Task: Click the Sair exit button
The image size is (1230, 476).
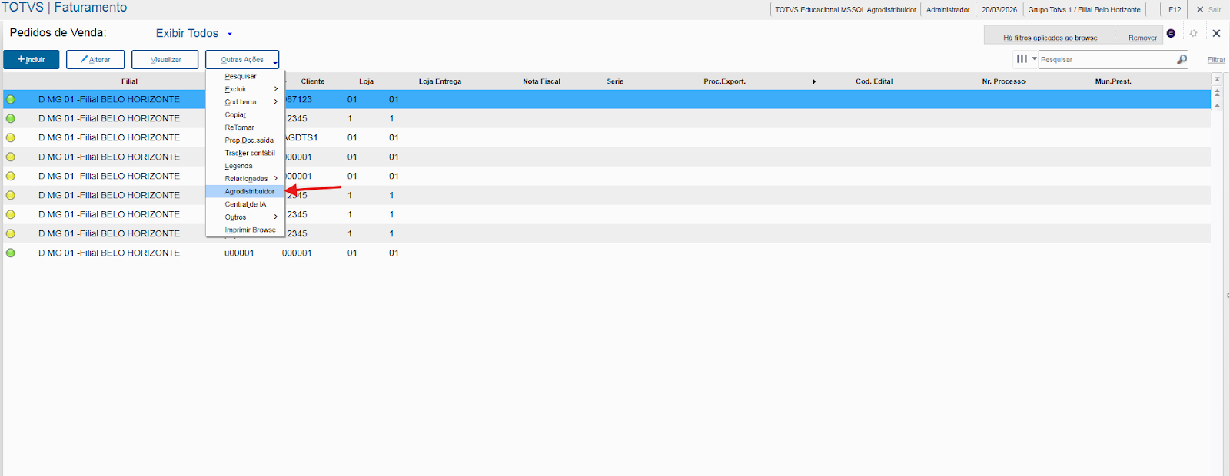Action: click(x=1208, y=9)
